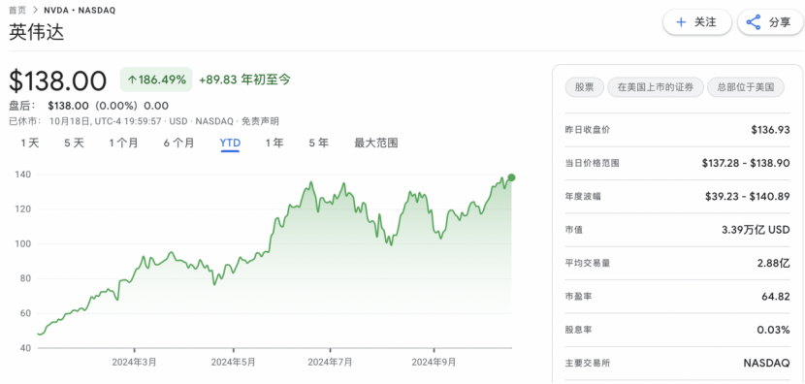Image resolution: width=805 pixels, height=384 pixels.
Task: Open the 免责声明 link
Action: pos(260,121)
